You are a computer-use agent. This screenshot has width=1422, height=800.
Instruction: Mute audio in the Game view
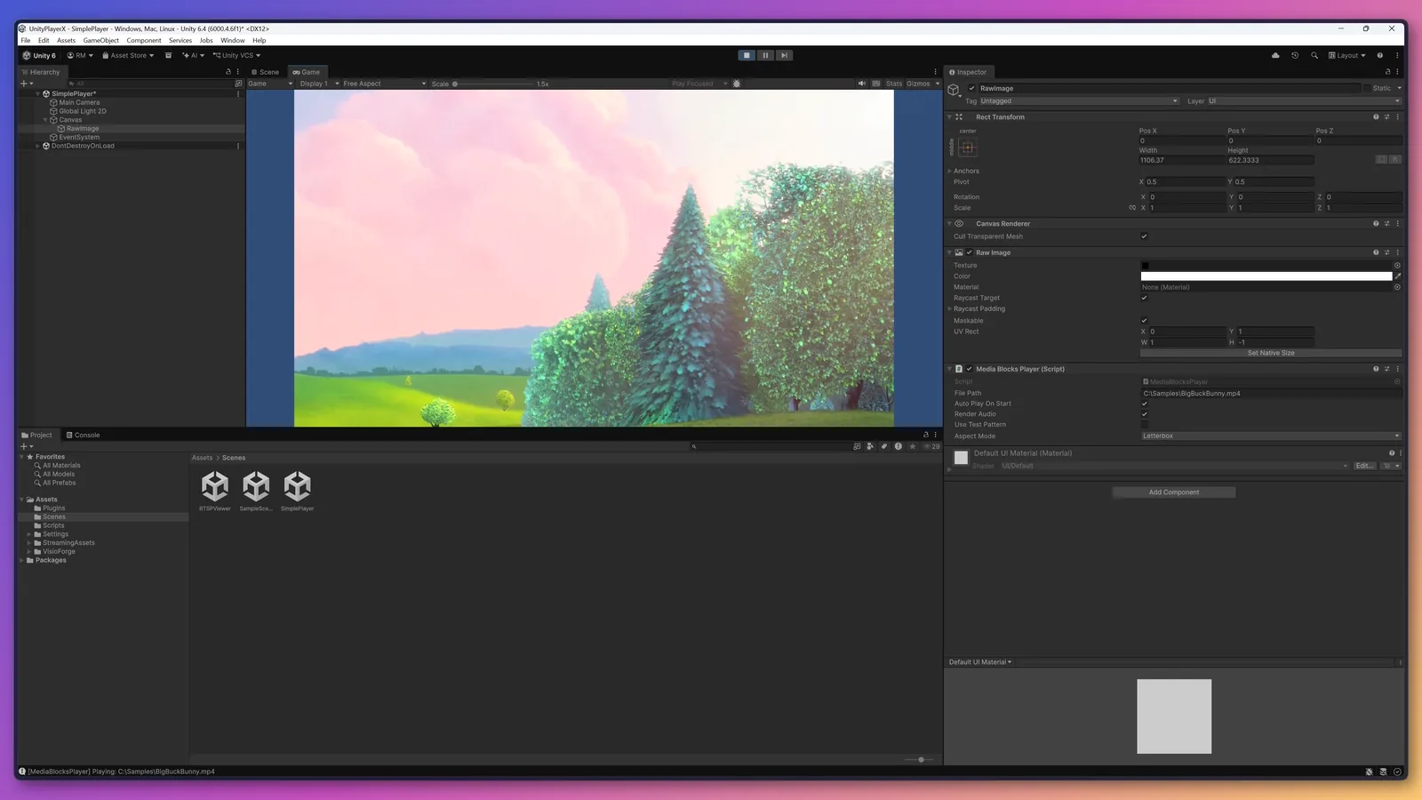(x=861, y=84)
